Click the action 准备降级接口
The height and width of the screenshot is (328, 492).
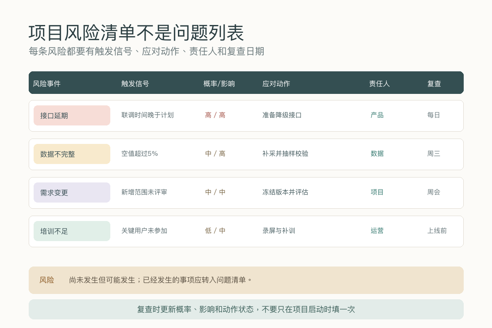tap(282, 115)
